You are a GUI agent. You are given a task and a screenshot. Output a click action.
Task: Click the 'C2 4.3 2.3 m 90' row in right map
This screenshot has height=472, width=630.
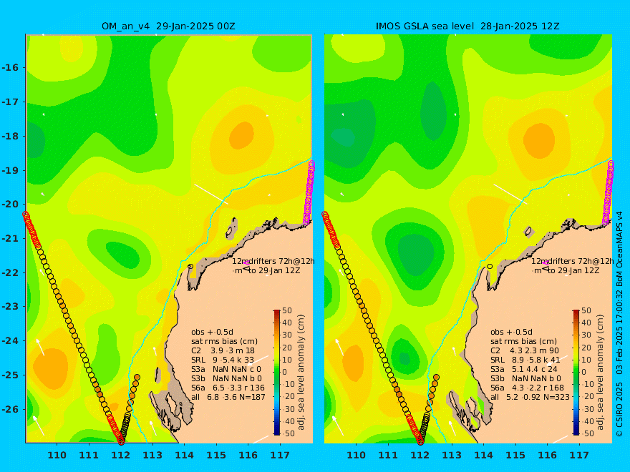point(525,350)
